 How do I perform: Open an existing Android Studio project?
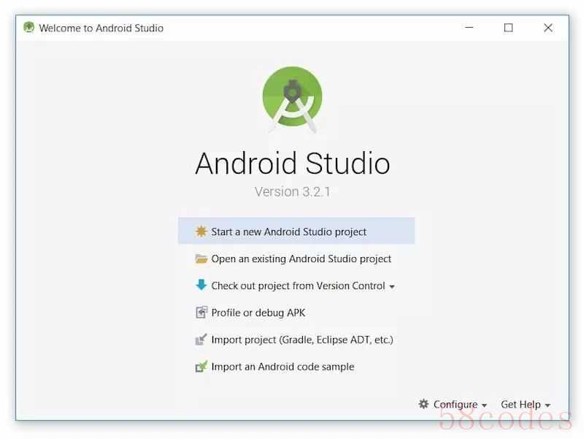296,259
